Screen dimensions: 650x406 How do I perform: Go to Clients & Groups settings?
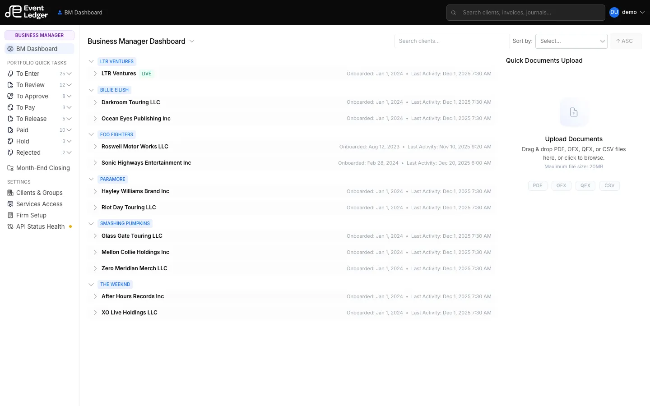point(39,193)
